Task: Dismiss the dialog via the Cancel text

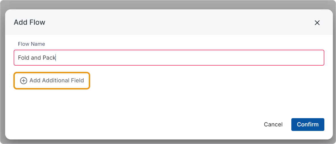Action: click(273, 124)
